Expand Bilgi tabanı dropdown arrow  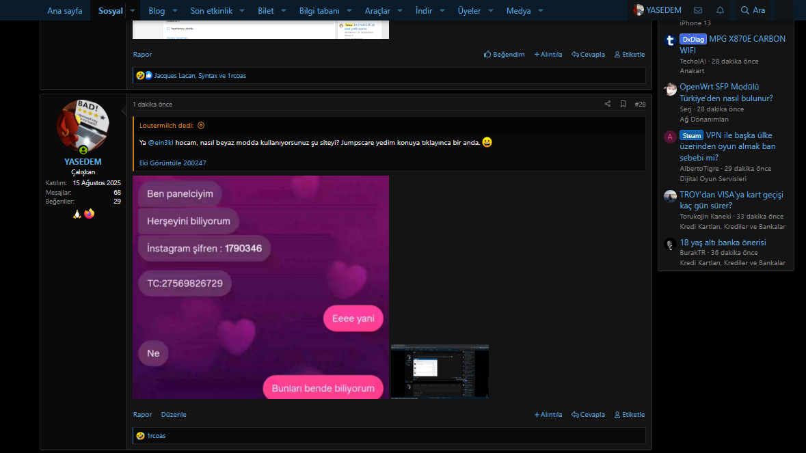(x=349, y=10)
